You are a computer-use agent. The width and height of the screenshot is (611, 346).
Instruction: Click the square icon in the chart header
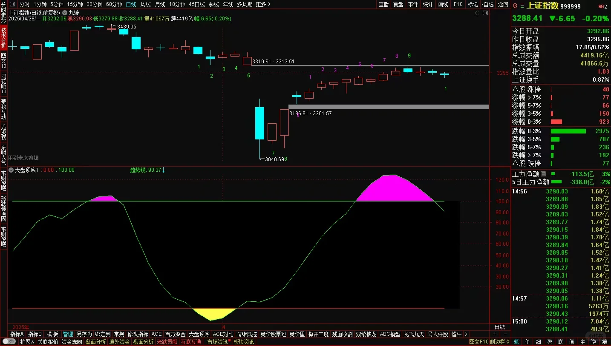click(x=486, y=13)
